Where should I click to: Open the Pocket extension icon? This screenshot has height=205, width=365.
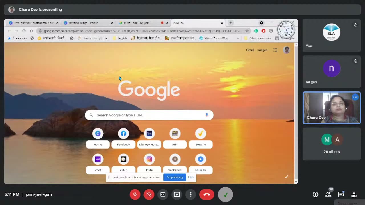click(271, 31)
